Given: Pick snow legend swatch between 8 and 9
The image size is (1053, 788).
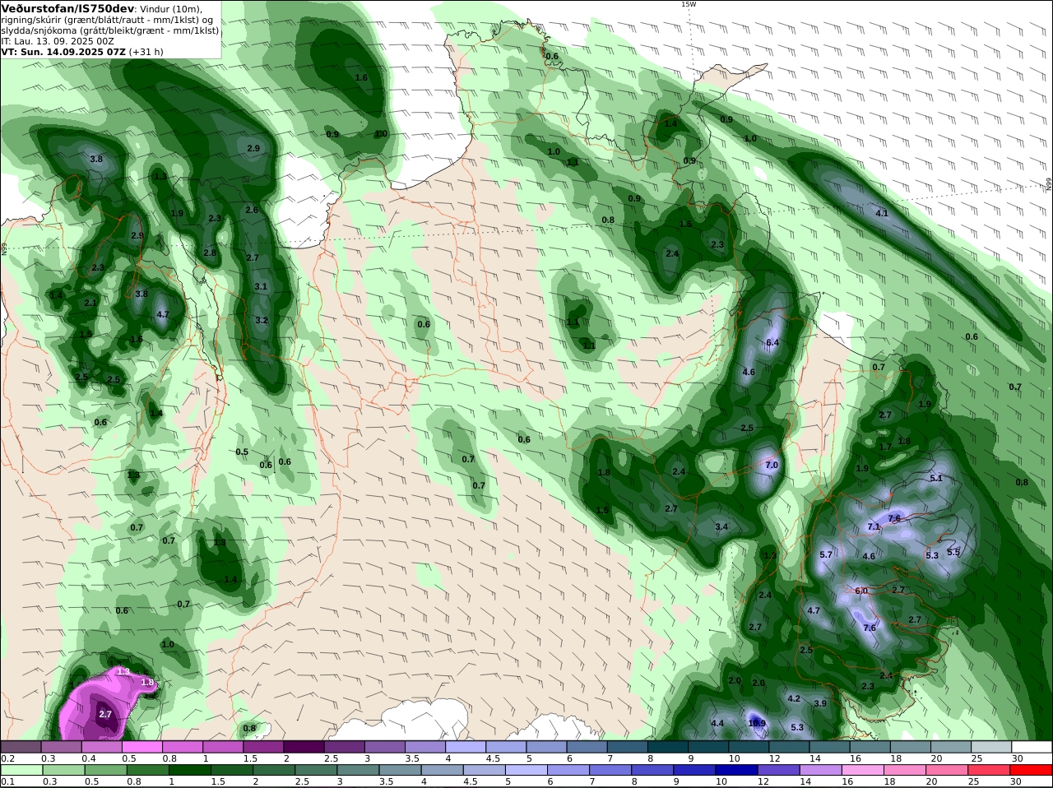Looking at the screenshot, I should pyautogui.click(x=668, y=746).
